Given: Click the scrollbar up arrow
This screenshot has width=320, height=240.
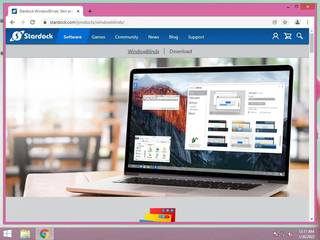Looking at the screenshot, I should (x=312, y=31).
